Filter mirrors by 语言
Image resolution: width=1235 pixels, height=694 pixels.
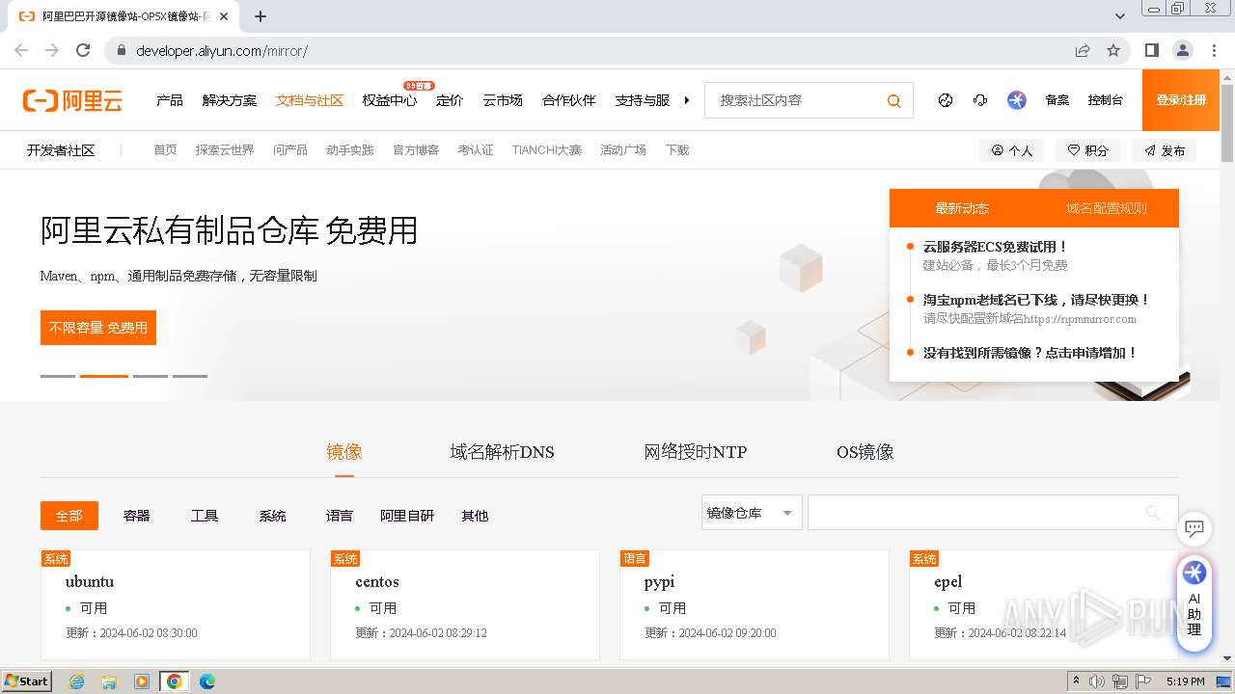click(340, 516)
